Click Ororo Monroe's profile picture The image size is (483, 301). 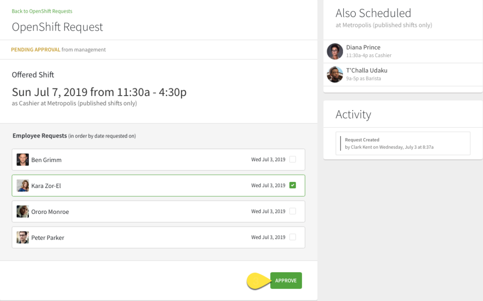click(x=23, y=211)
